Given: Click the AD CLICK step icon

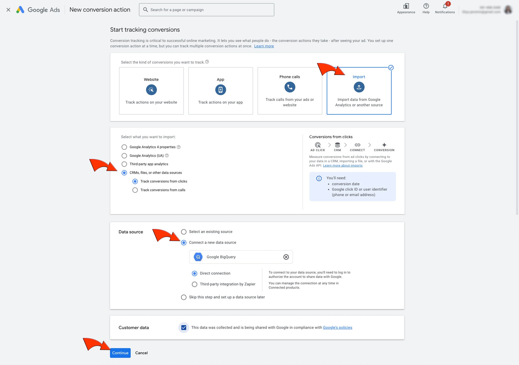Looking at the screenshot, I should pyautogui.click(x=318, y=145).
